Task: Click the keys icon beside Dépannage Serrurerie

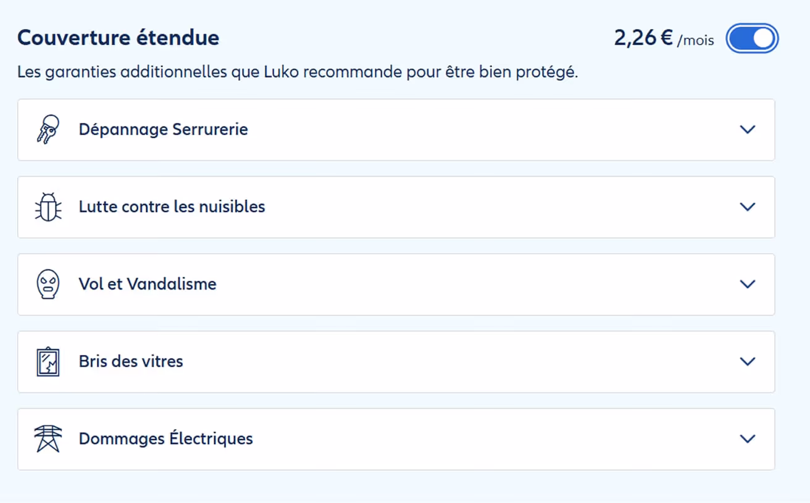Action: click(x=47, y=130)
